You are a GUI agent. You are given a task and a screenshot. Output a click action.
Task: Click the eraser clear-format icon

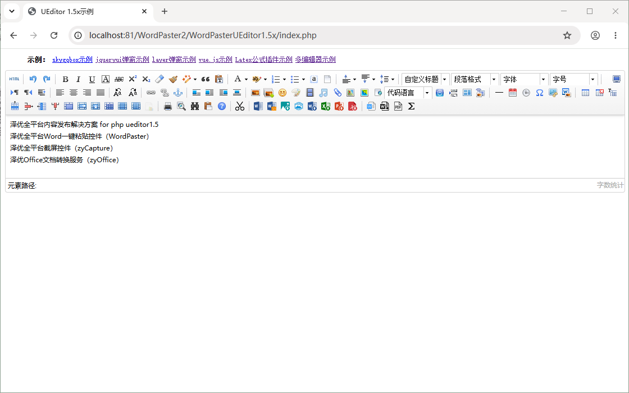(159, 79)
